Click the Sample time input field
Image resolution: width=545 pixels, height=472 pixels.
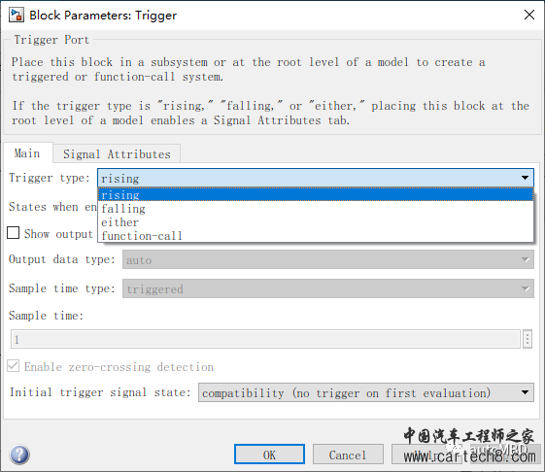(x=265, y=339)
